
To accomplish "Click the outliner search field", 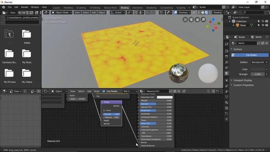I will pyautogui.click(x=253, y=12).
